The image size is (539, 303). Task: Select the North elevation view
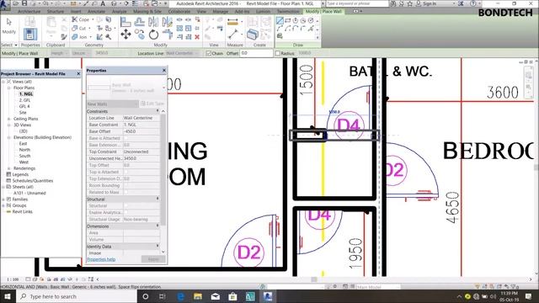(24, 150)
